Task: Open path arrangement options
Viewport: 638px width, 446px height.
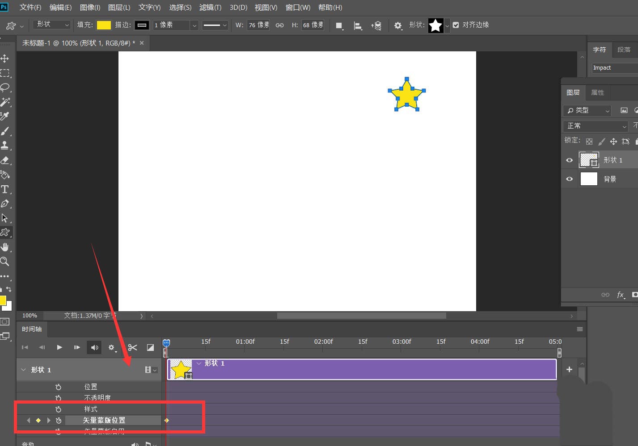Action: click(x=376, y=25)
